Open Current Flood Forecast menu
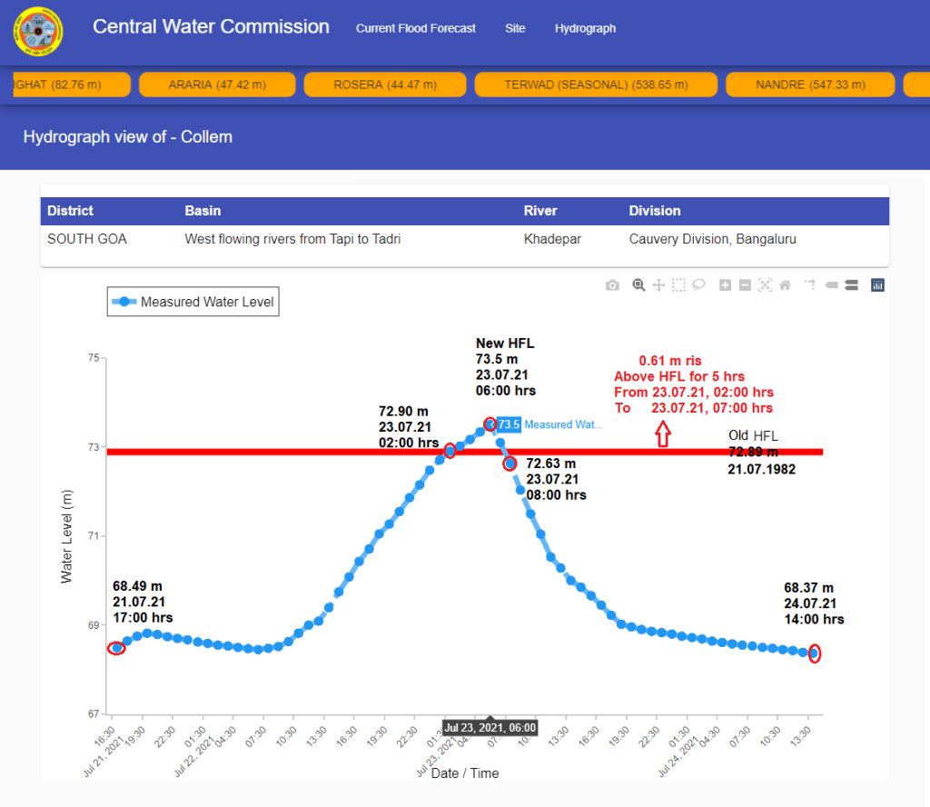The image size is (930, 807). 415,28
